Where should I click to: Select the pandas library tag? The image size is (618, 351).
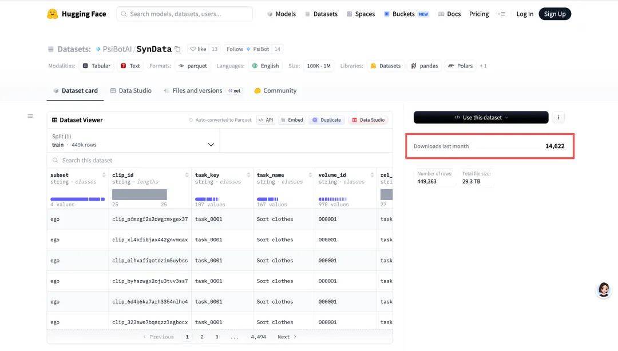[x=425, y=66]
